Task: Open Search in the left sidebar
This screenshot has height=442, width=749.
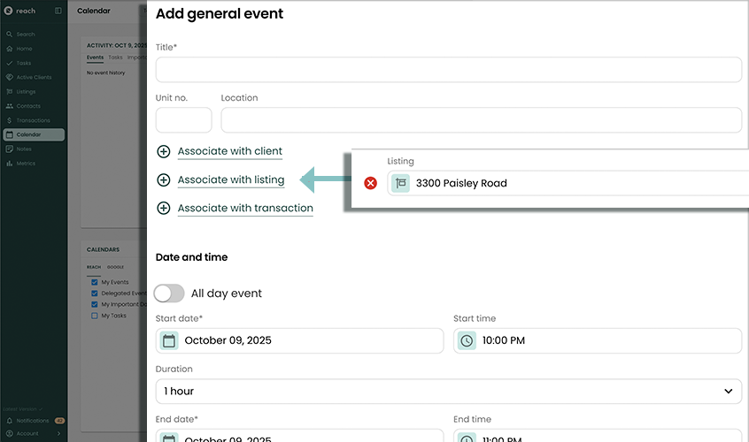Action: (26, 34)
